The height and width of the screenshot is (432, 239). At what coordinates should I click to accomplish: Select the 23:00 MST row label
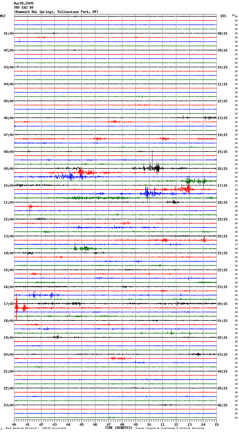coord(9,405)
